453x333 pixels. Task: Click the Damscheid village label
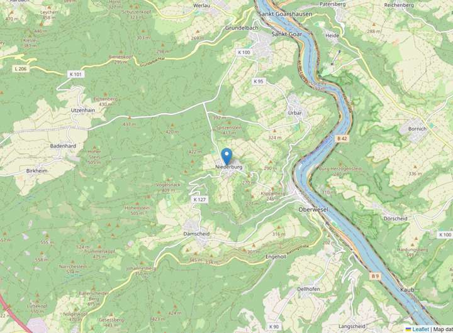click(196, 234)
